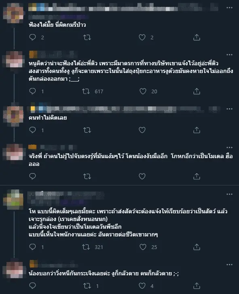Like the tweet with 25 likes
239x294 pixels.
click(143, 247)
